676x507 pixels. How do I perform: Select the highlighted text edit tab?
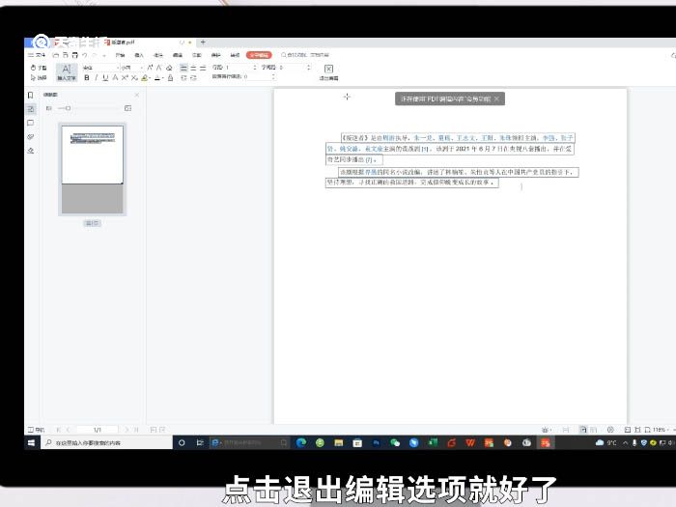(x=259, y=55)
